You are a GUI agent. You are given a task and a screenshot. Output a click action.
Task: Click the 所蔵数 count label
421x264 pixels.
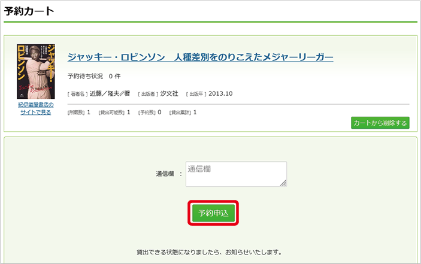click(76, 113)
